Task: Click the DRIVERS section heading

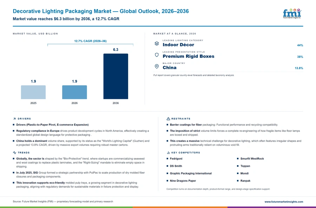Action: [24, 119]
